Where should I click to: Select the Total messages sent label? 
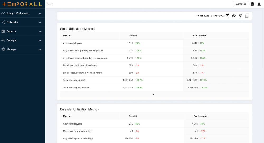tap(74, 80)
